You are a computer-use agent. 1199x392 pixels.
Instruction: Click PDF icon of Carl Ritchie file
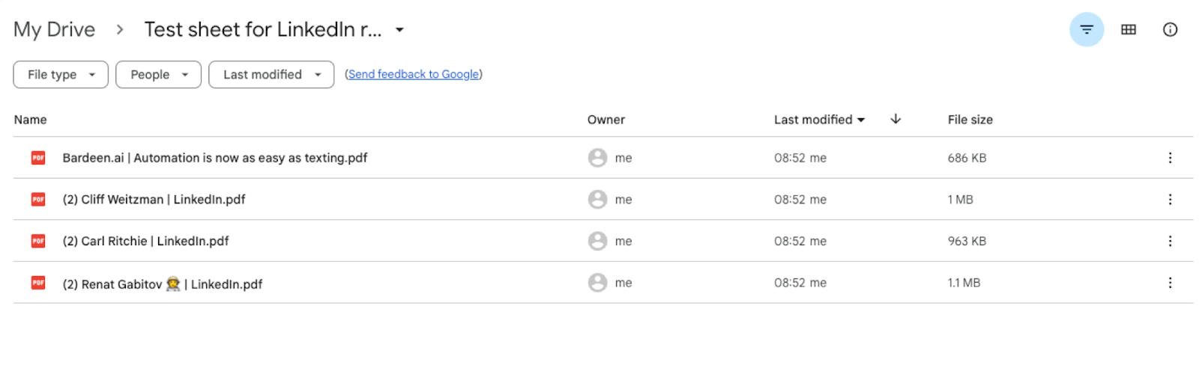[x=38, y=241]
